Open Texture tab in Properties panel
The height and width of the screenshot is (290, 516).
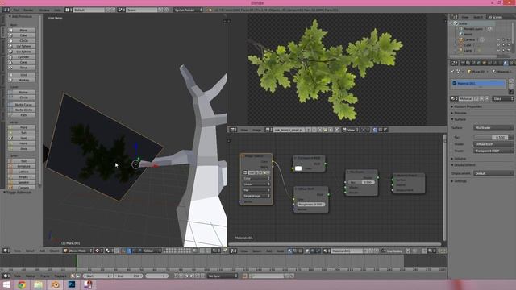point(511,63)
